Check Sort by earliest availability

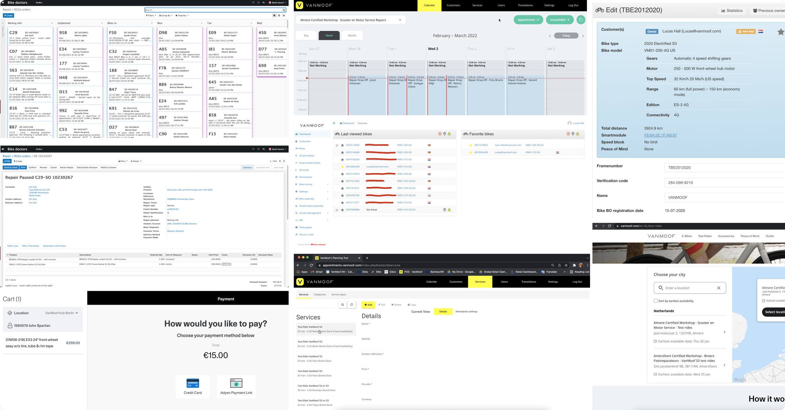point(656,301)
